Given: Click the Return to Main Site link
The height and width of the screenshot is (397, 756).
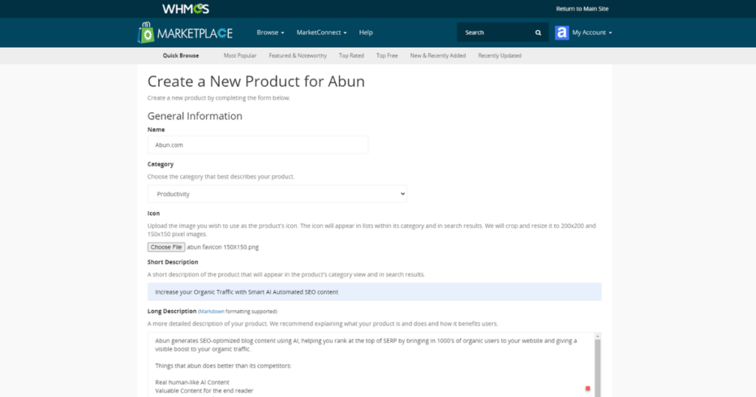Looking at the screenshot, I should point(582,9).
